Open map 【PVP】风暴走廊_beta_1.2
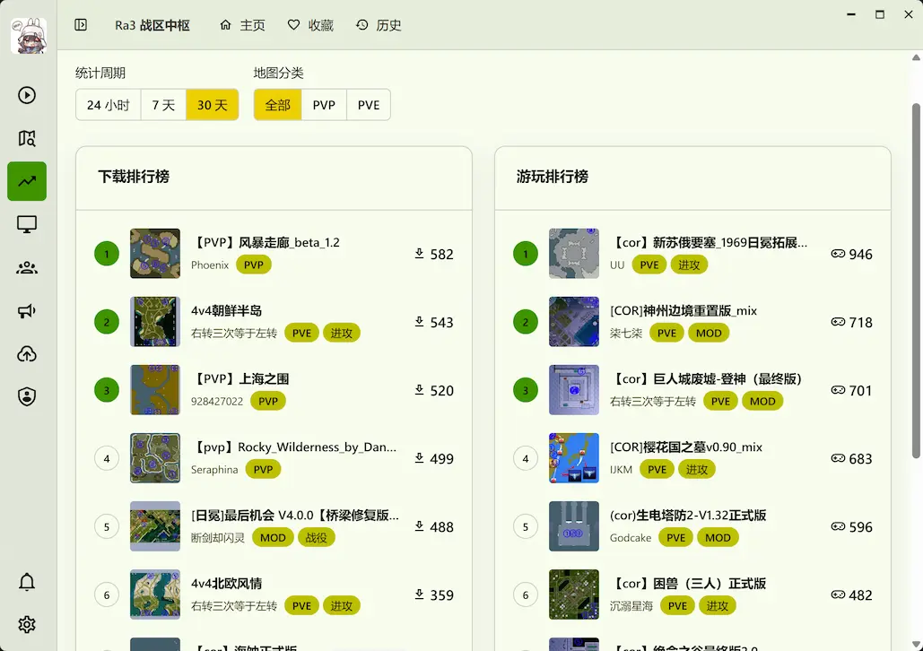Image resolution: width=923 pixels, height=651 pixels. tap(266, 242)
